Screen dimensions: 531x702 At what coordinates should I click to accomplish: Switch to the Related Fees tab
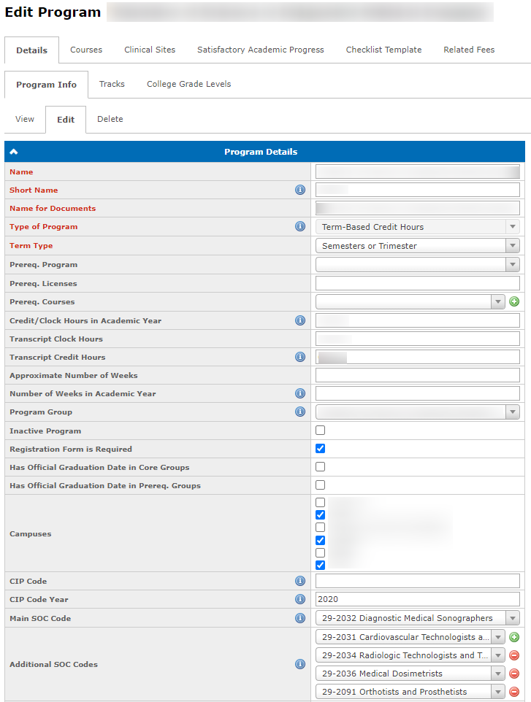469,50
